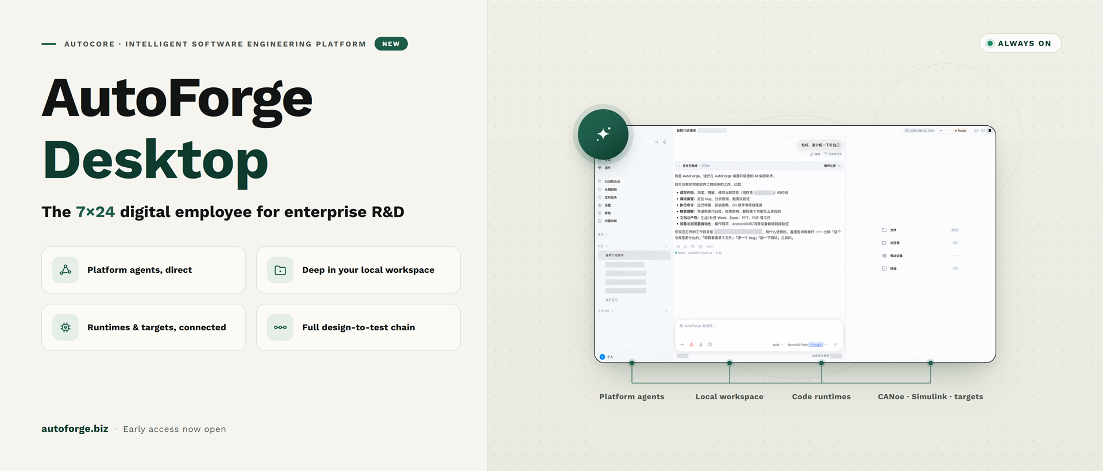Open 问题诊断 diagnostics entry
Image resolution: width=1103 pixels, height=471 pixels.
coord(608,221)
